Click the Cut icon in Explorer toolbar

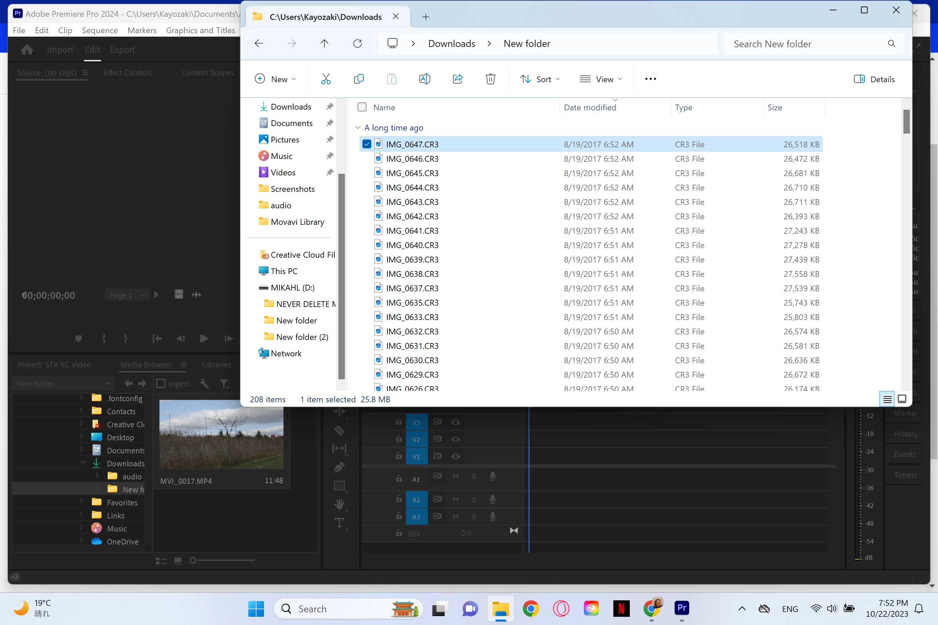pos(326,79)
